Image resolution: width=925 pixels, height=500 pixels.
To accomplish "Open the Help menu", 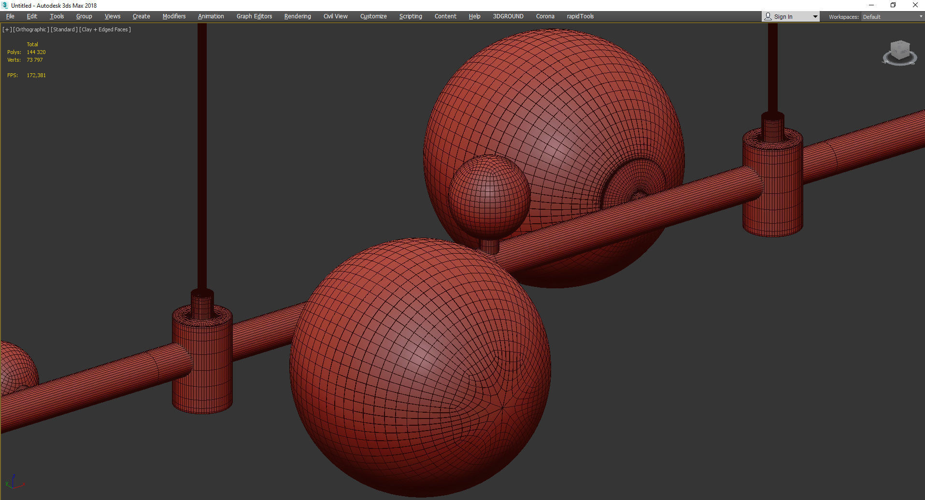I will coord(474,16).
